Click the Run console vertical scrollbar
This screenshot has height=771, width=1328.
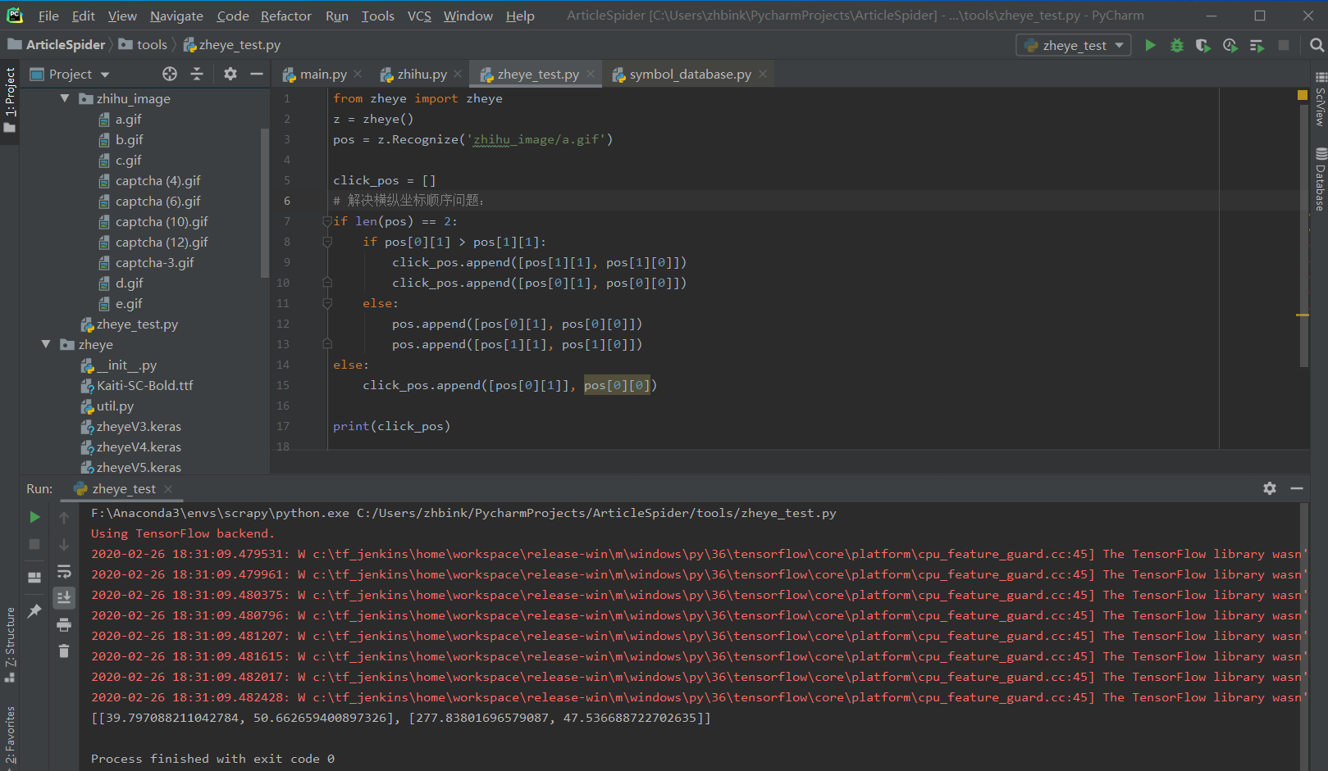pyautogui.click(x=1304, y=636)
